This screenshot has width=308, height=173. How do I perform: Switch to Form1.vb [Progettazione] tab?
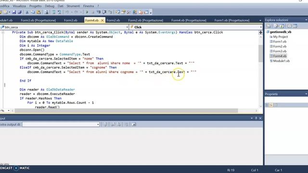232,20
